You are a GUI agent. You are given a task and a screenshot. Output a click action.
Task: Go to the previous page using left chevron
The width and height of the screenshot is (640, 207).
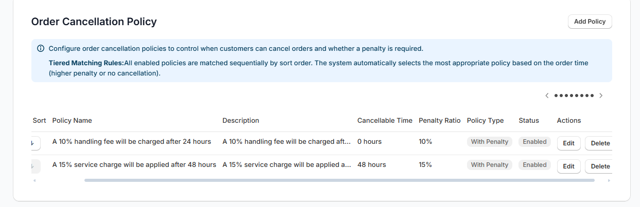click(547, 96)
